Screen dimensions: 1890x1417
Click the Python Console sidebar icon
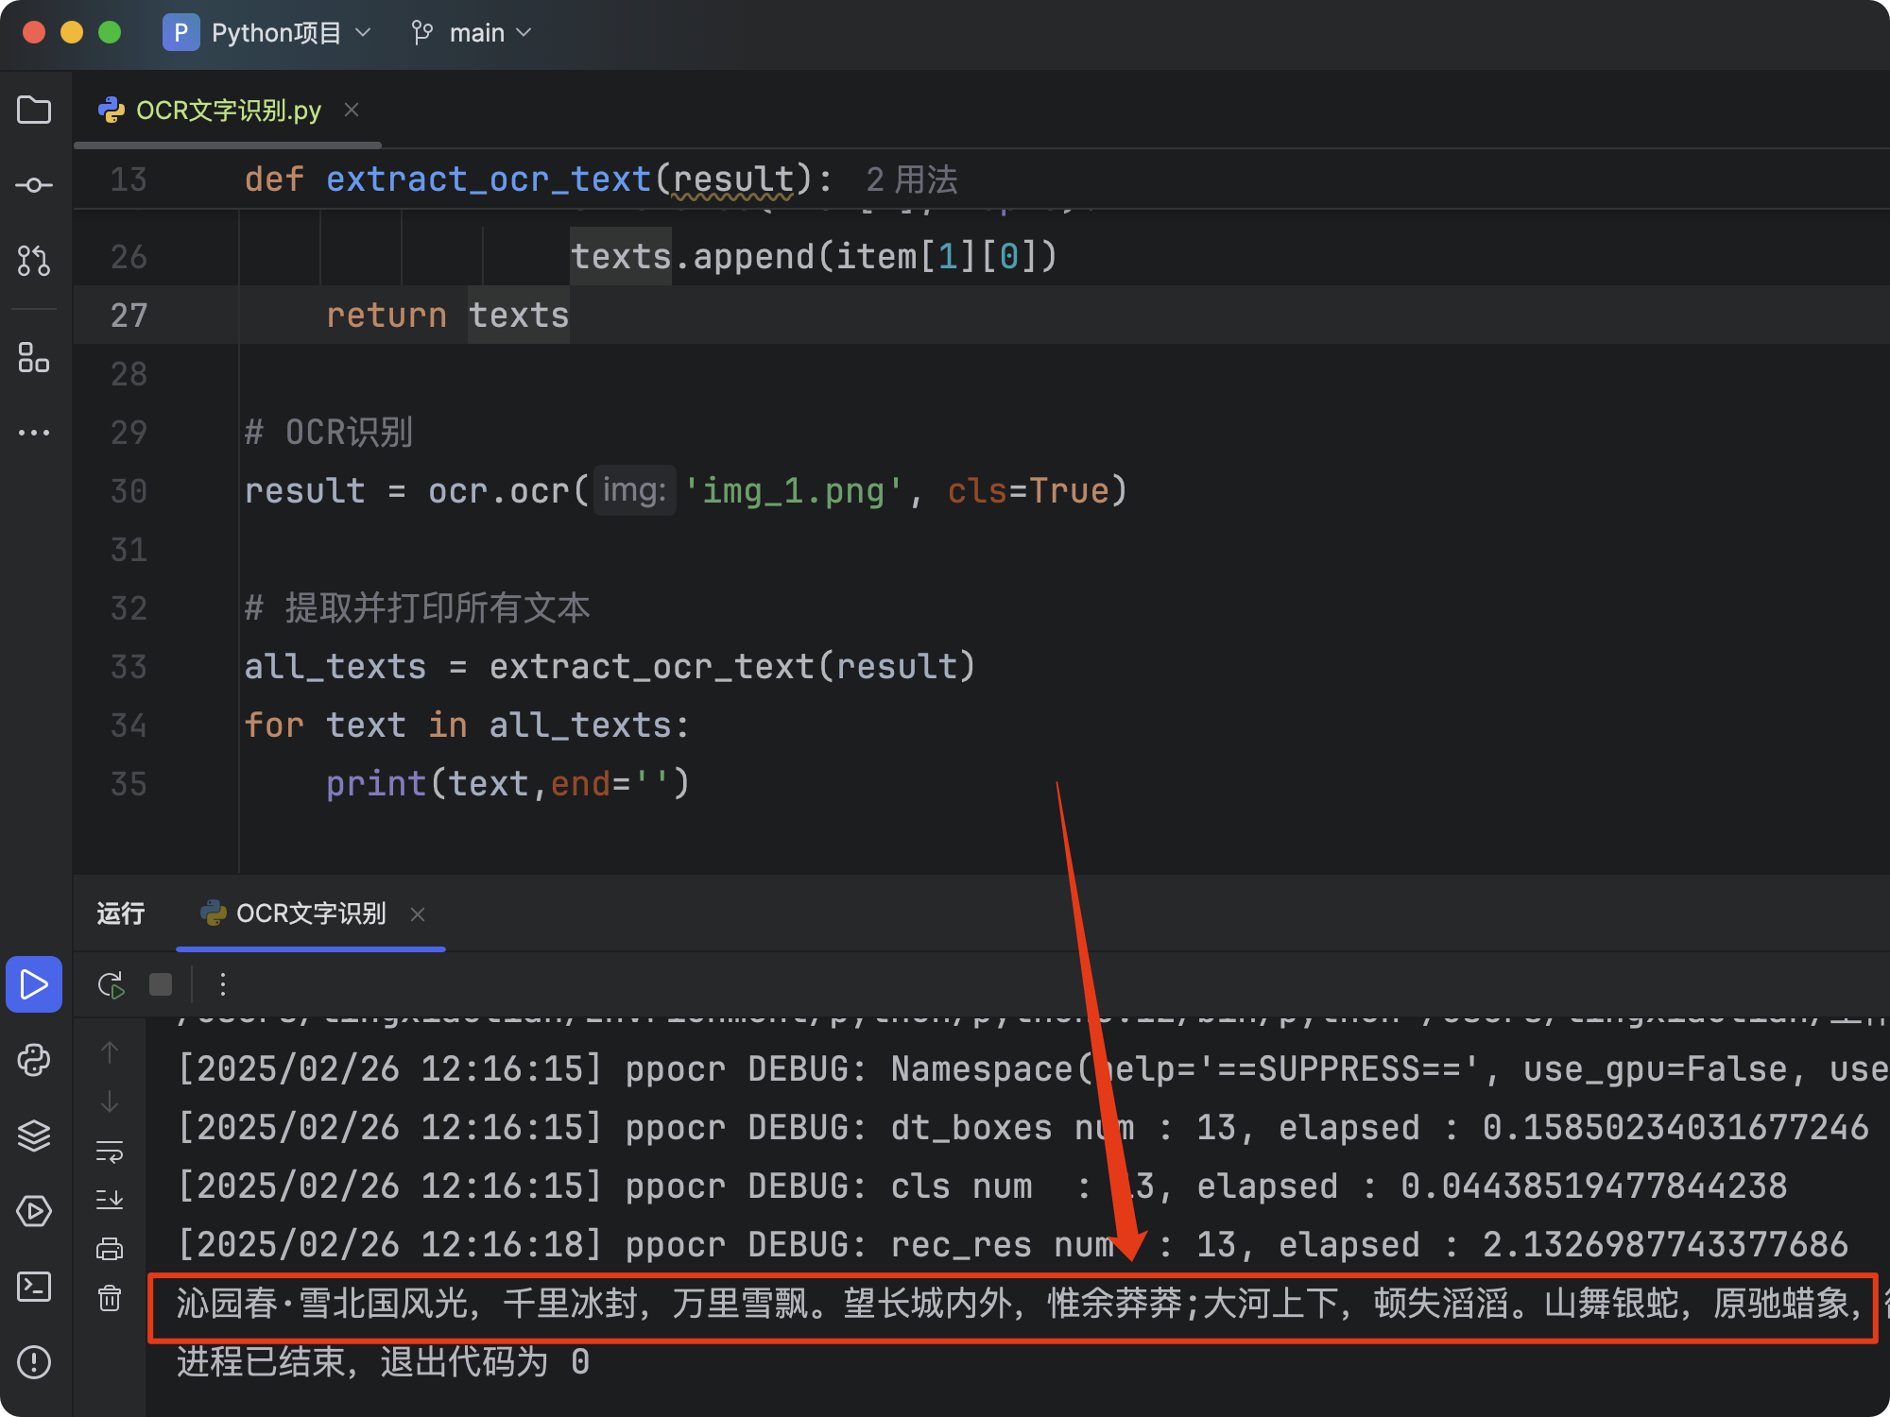[x=34, y=1060]
